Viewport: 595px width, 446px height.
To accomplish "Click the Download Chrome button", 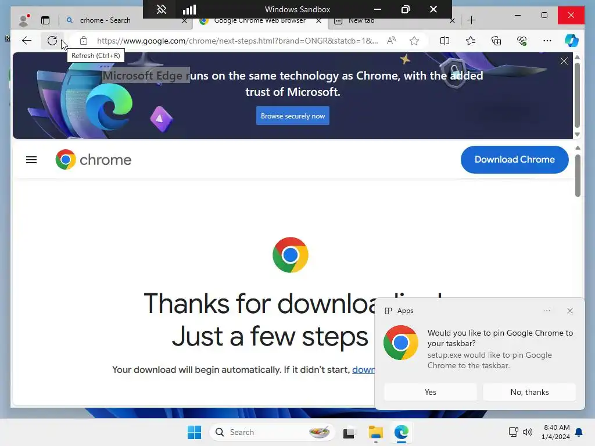I will click(515, 160).
